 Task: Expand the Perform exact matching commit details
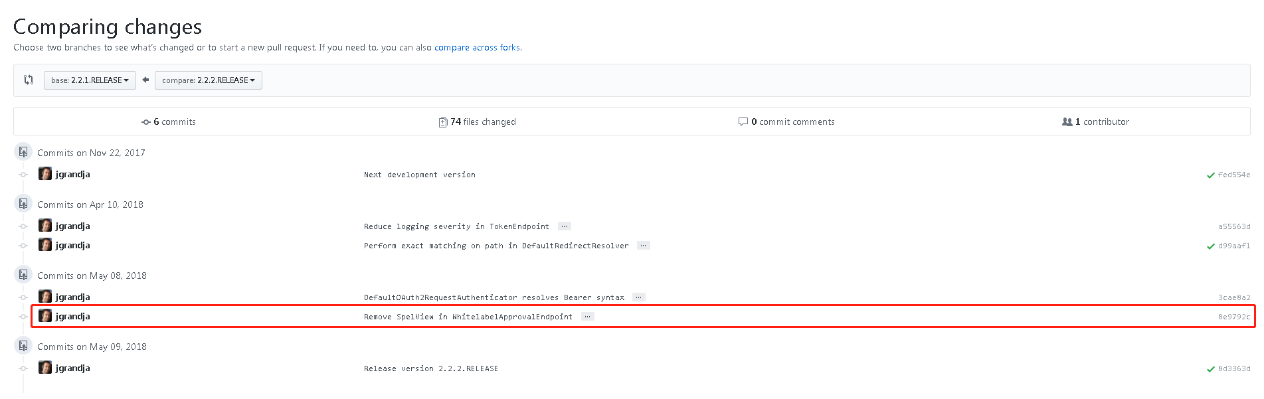point(643,246)
